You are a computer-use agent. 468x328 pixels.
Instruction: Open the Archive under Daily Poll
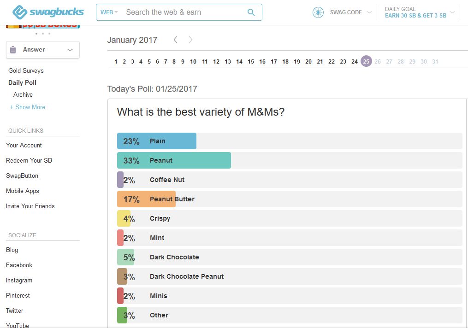click(23, 94)
